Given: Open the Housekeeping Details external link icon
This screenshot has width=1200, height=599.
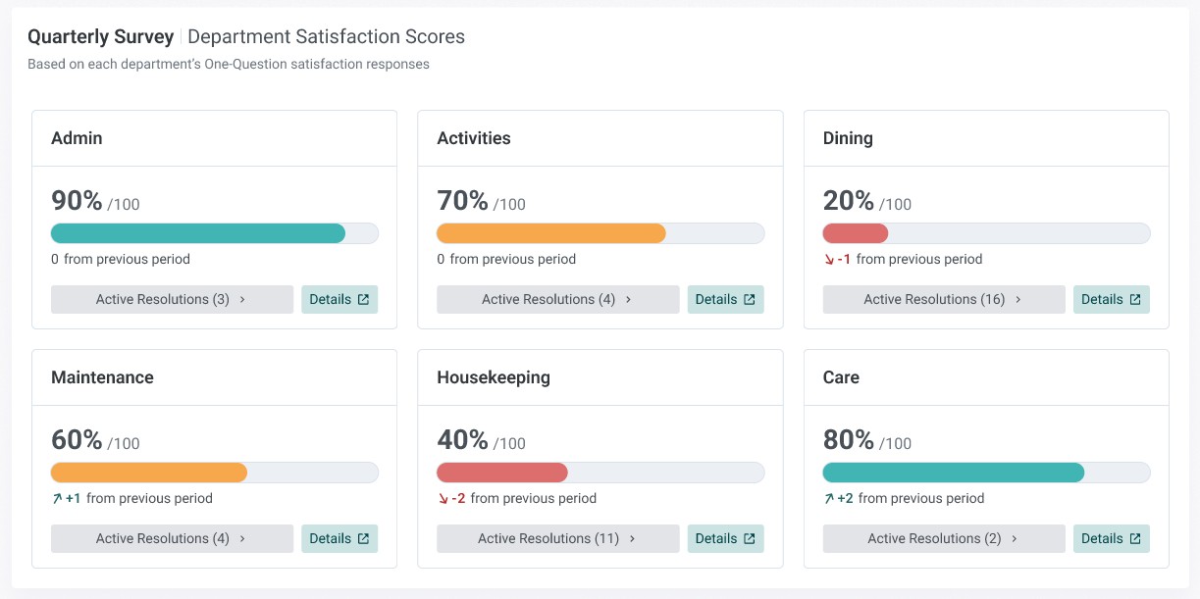Looking at the screenshot, I should [750, 539].
